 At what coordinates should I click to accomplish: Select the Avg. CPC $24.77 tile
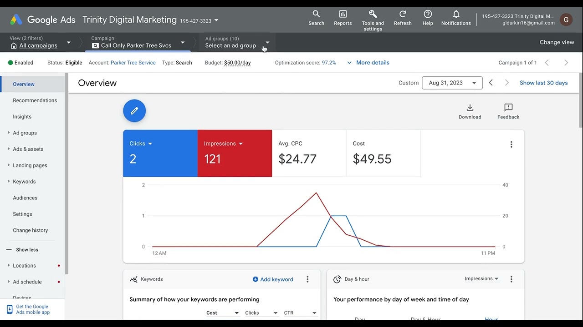[309, 153]
